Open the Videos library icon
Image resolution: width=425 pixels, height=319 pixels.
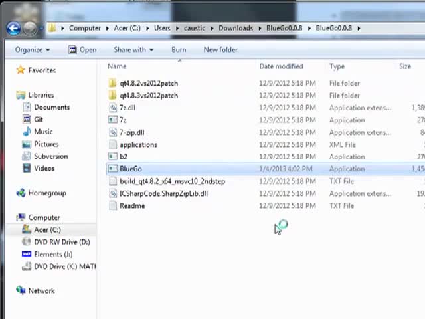tap(27, 168)
